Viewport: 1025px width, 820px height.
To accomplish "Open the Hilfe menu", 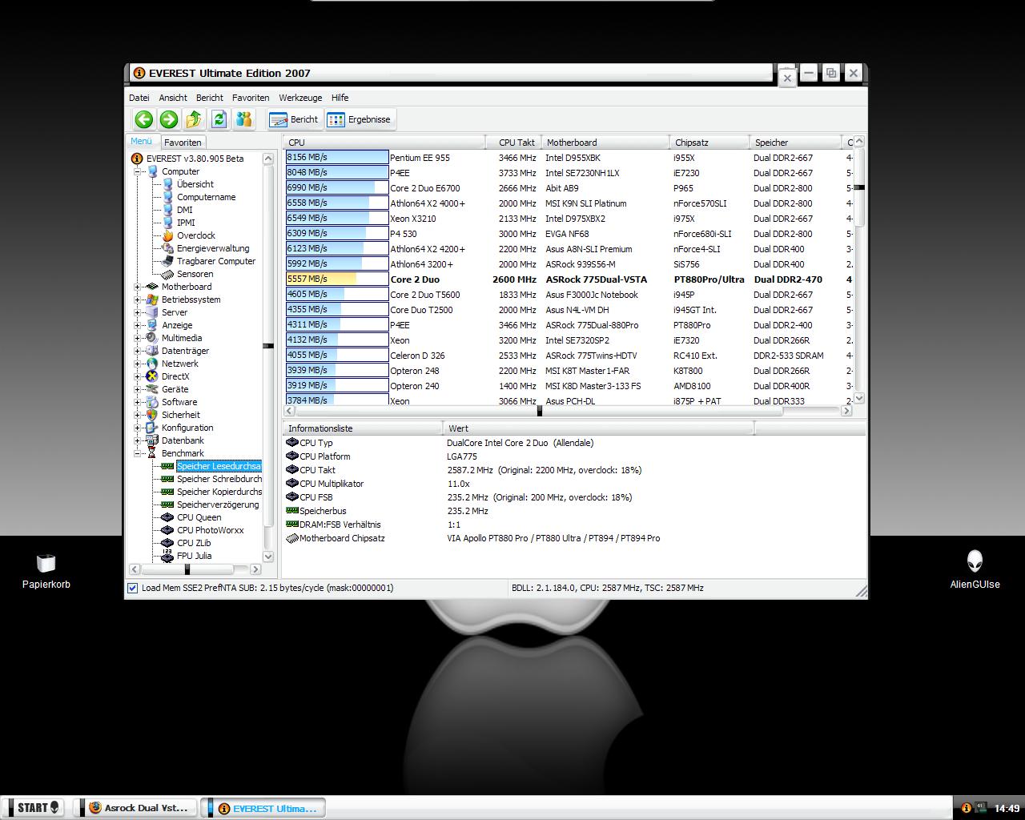I will click(x=340, y=98).
